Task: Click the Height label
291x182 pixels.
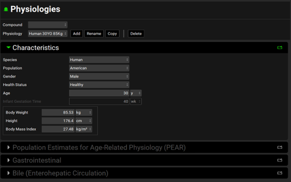Action: pos(12,121)
